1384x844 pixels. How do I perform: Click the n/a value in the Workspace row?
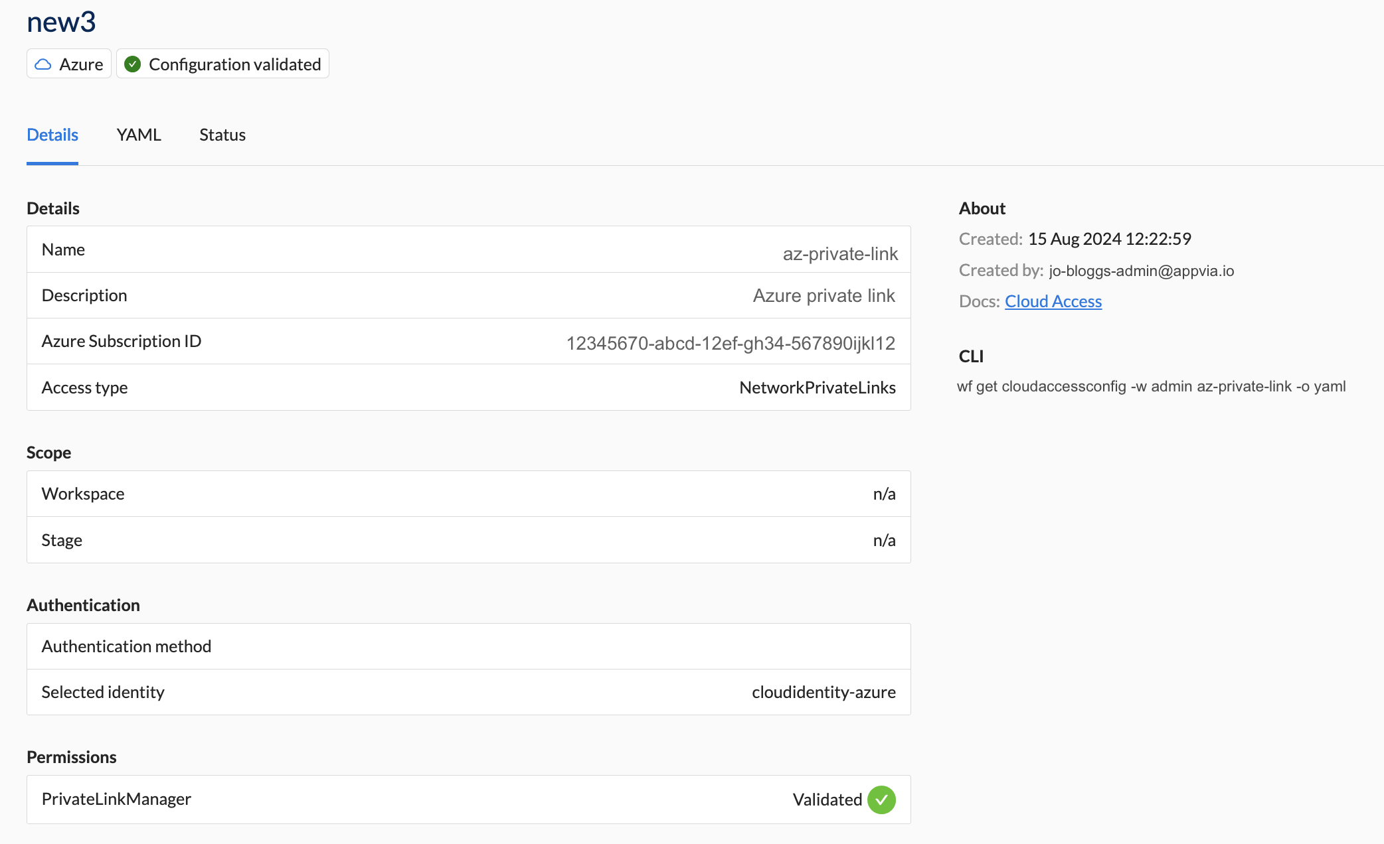tap(884, 494)
